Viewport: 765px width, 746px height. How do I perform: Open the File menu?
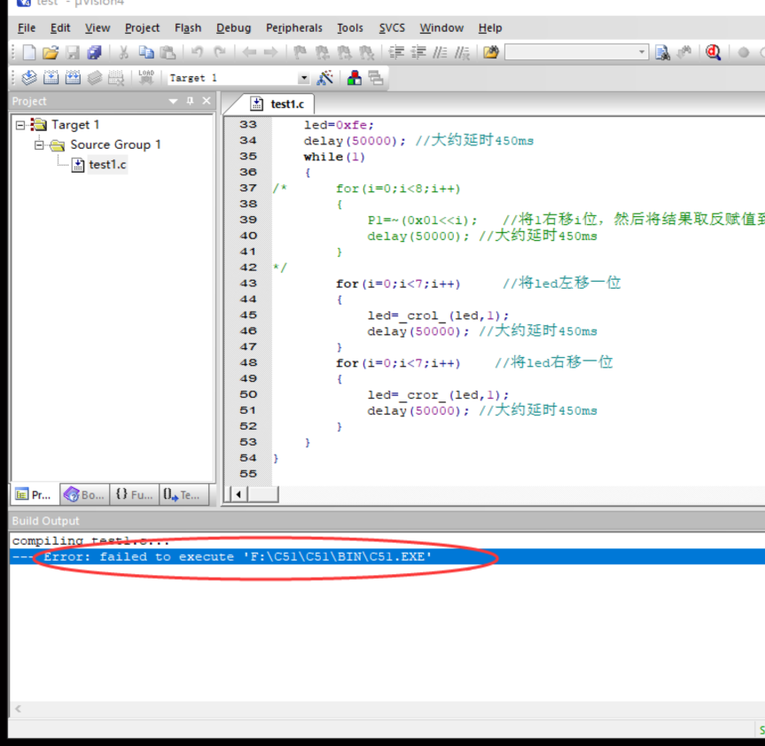[x=27, y=27]
